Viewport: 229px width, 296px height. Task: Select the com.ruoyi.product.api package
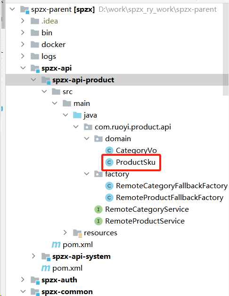pyautogui.click(x=132, y=127)
